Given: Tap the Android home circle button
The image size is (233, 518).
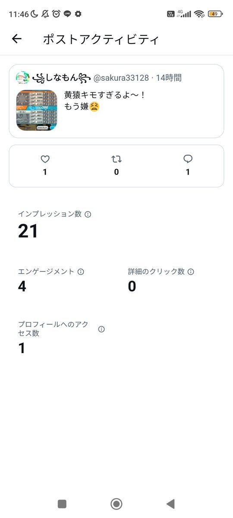Looking at the screenshot, I should click(116, 504).
